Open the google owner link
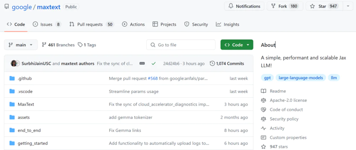Screen dimensions: 356x150 point(22,7)
